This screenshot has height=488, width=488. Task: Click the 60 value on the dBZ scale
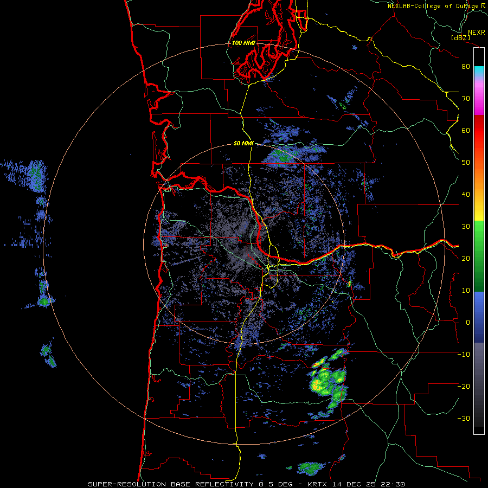click(x=466, y=130)
